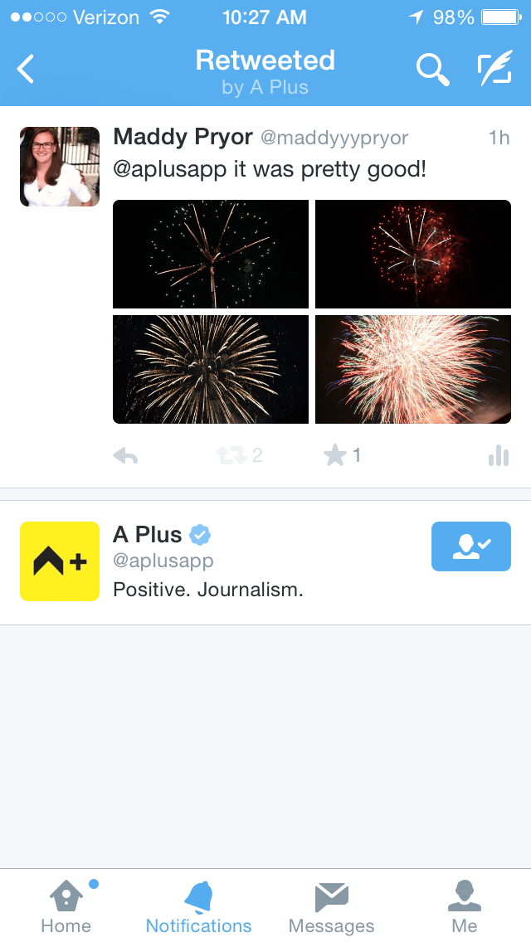
Task: Open search with the magnifier icon
Action: tap(433, 69)
